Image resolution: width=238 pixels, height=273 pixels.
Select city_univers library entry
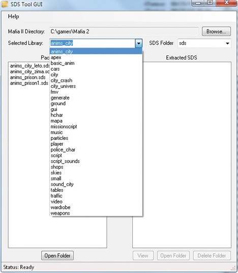96,86
